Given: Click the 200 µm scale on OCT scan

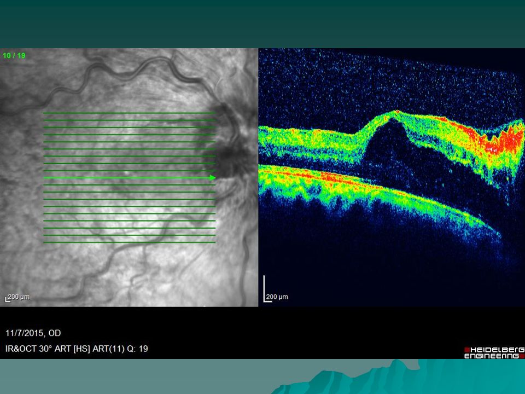Looking at the screenshot, I should (276, 289).
